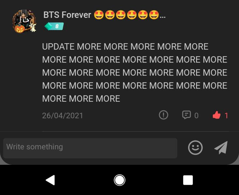The height and width of the screenshot is (195, 239).
Task: Go back using the Android back triangle
Action: pos(50,180)
